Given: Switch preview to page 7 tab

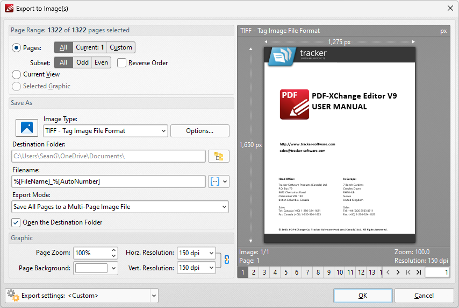Looking at the screenshot, I should pyautogui.click(x=307, y=272).
